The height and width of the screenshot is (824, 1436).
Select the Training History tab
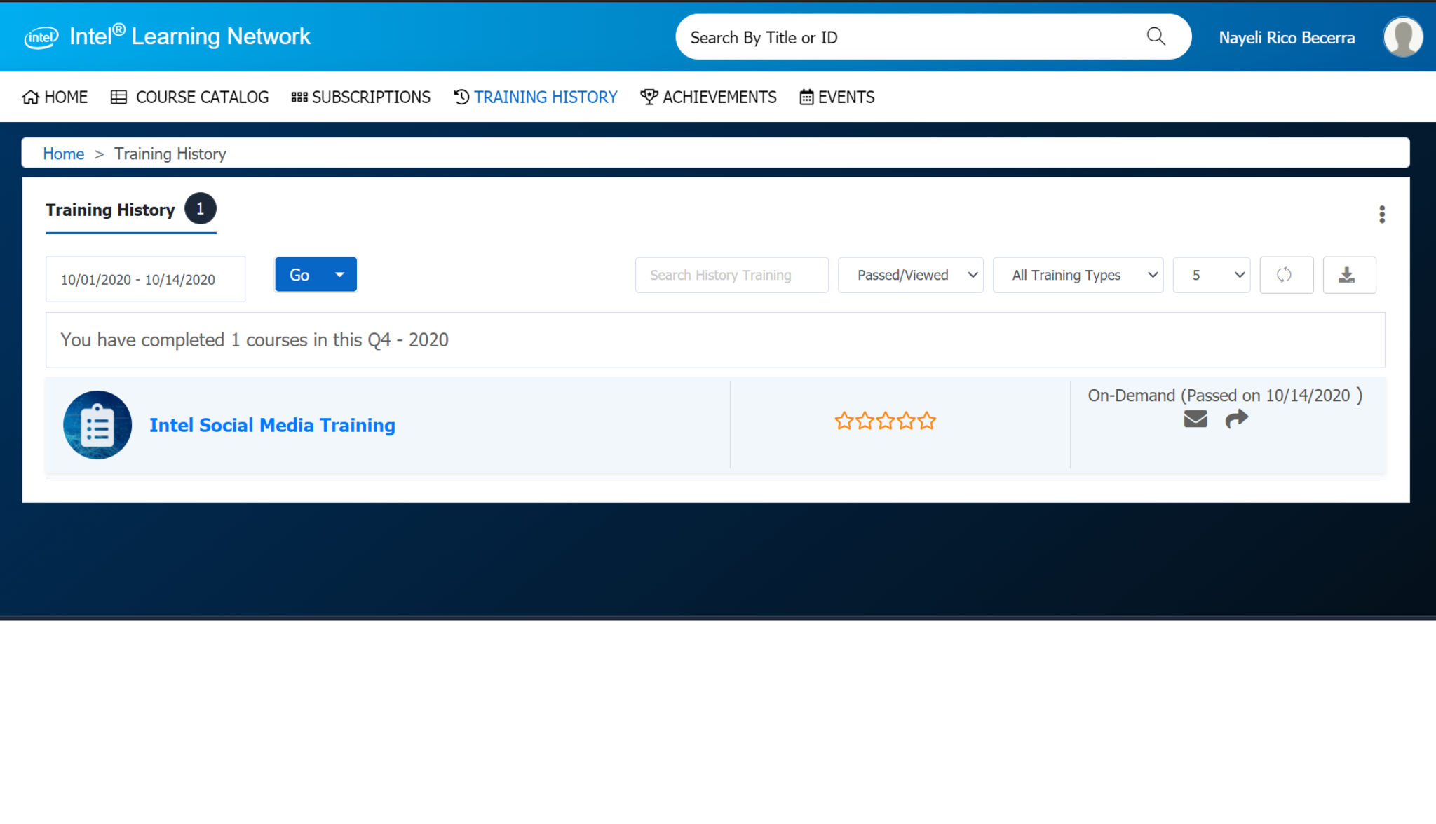111,210
